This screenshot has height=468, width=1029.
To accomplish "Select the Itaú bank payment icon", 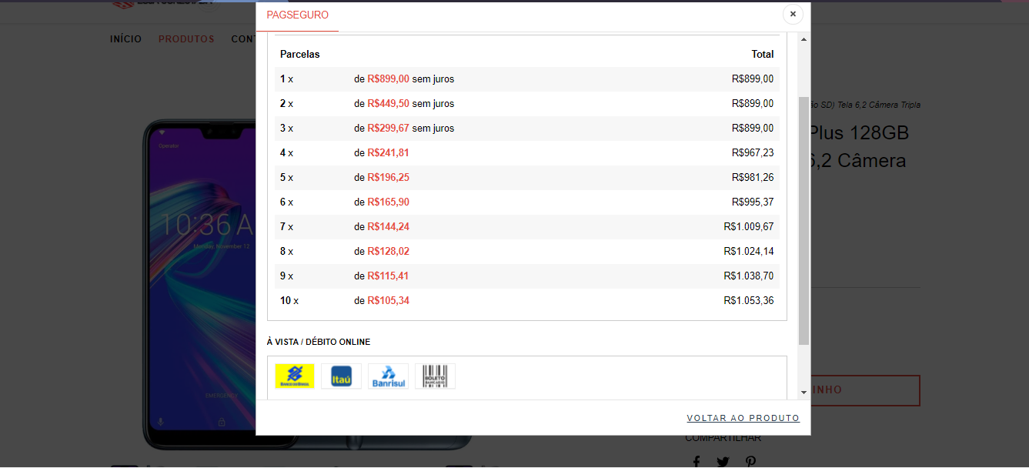I will point(341,376).
